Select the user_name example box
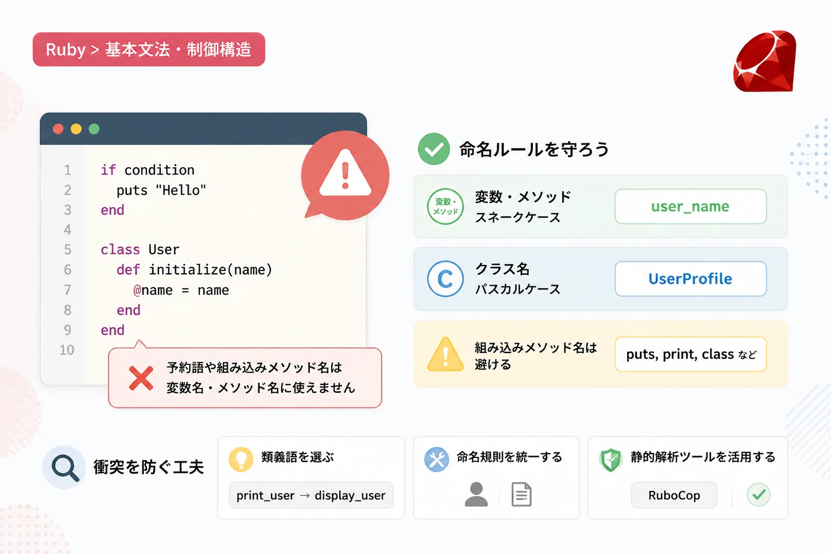 690,206
